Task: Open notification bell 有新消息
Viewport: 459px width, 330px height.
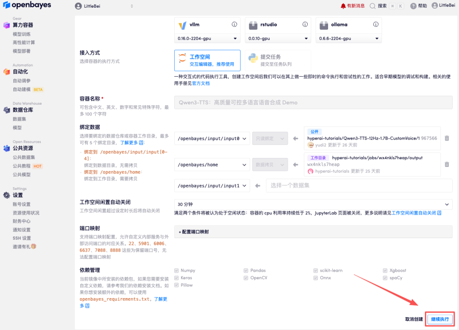Action: click(352, 6)
